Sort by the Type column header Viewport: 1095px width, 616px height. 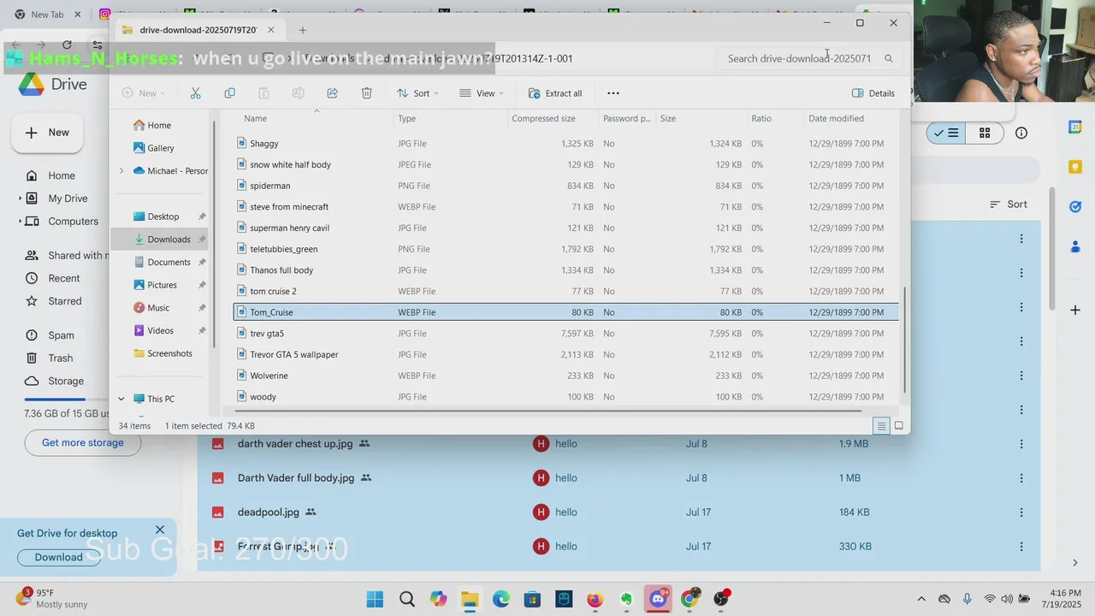pos(406,119)
